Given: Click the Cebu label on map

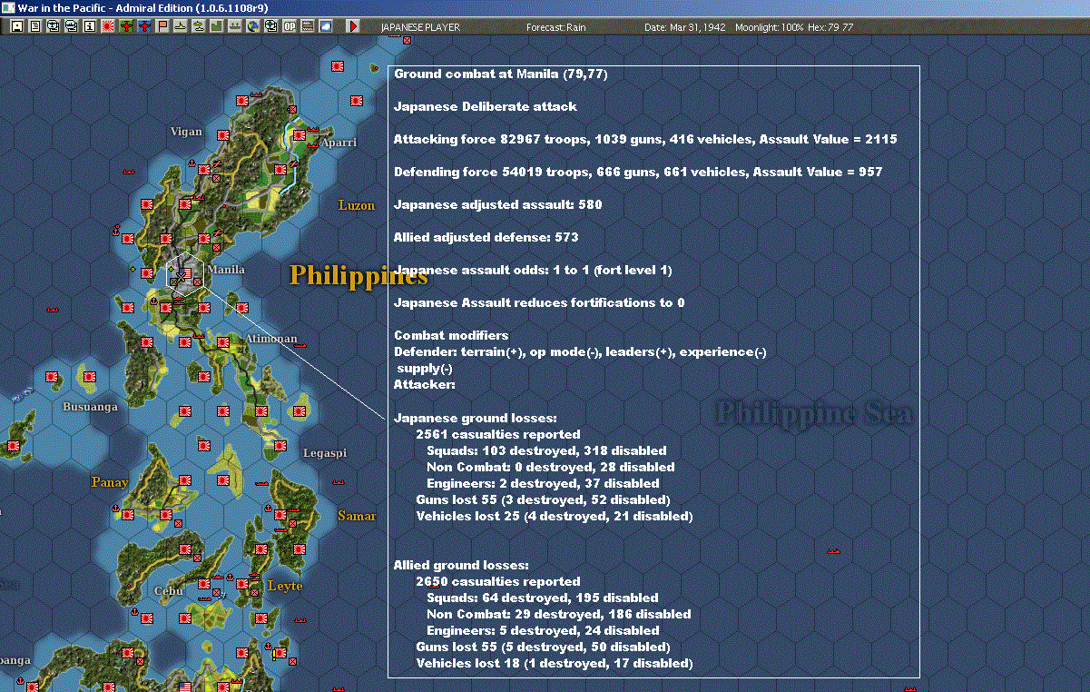Looking at the screenshot, I should (169, 590).
